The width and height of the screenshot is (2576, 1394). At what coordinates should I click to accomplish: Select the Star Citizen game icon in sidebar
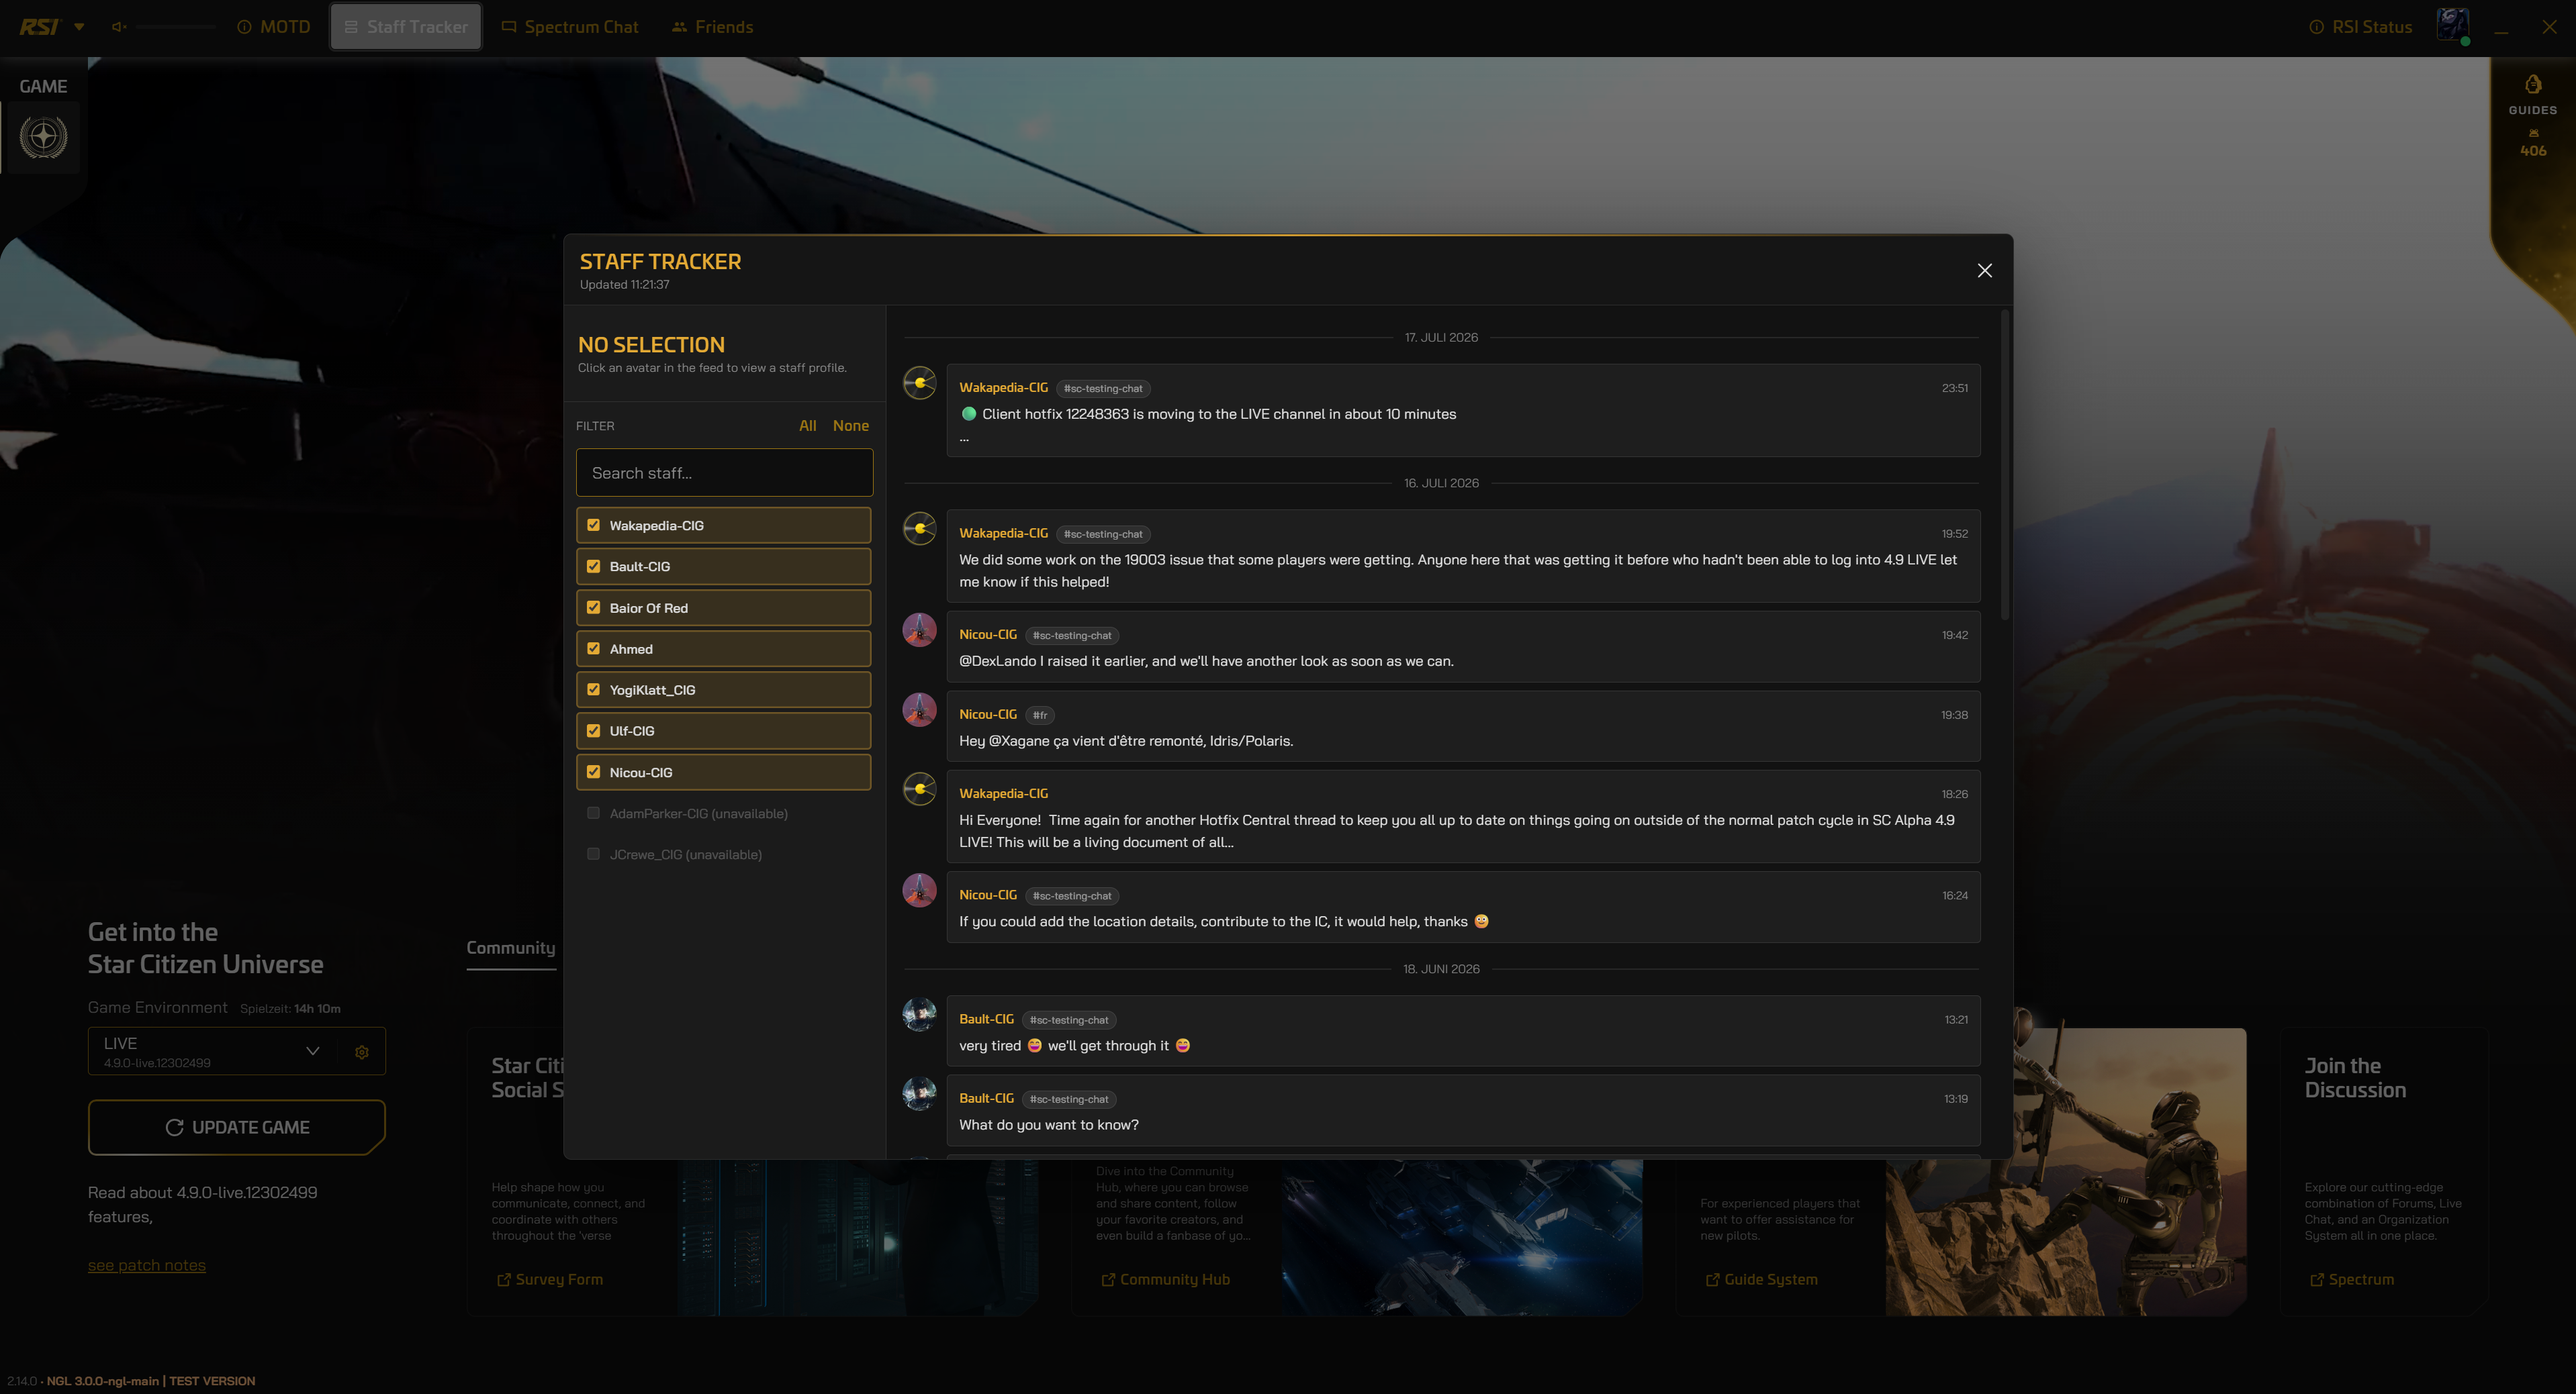(43, 137)
